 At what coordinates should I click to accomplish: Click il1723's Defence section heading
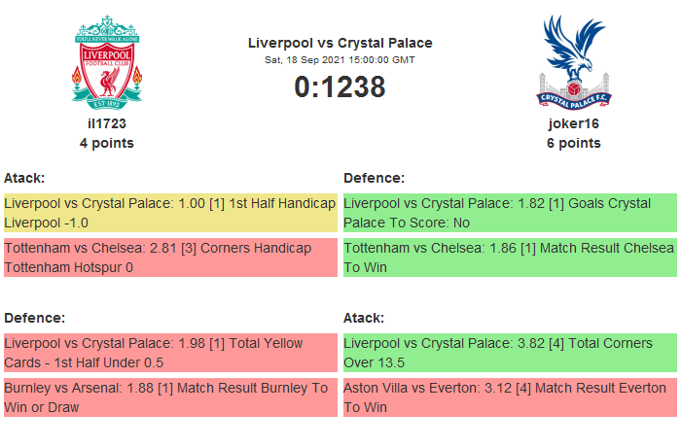[34, 318]
